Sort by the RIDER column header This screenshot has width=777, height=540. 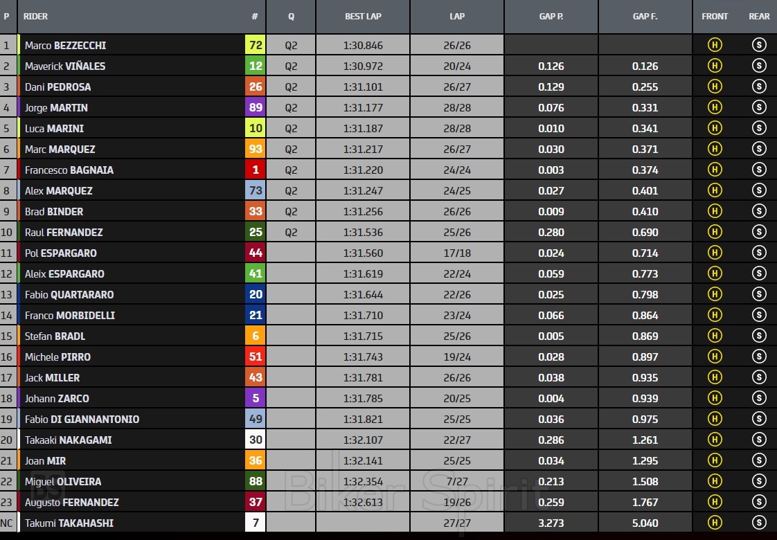click(x=36, y=17)
